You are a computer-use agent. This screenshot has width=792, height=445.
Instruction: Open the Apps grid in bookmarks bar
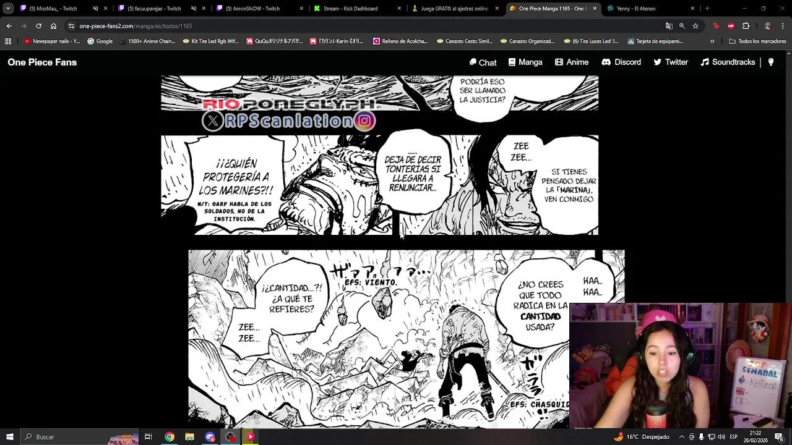coord(8,41)
